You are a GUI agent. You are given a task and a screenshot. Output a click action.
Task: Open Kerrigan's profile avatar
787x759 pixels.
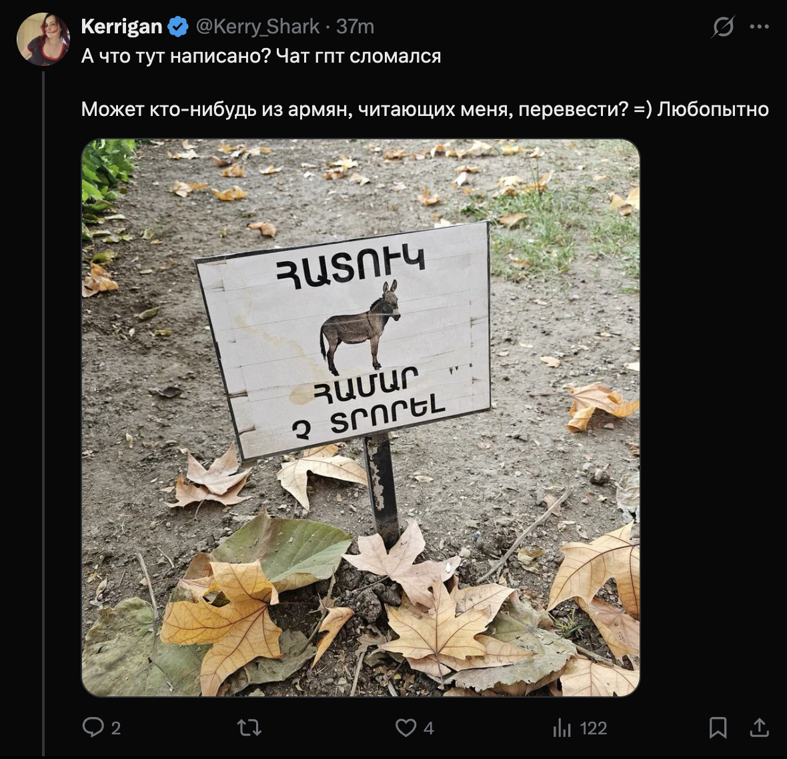[x=43, y=39]
